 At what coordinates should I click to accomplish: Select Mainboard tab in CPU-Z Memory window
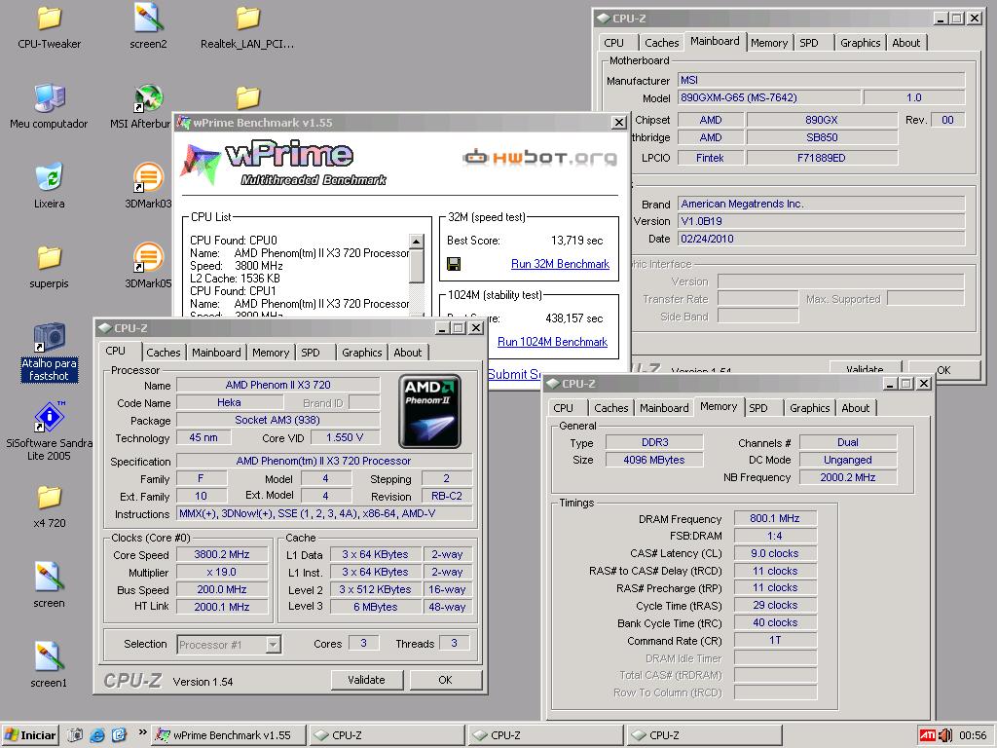tap(664, 408)
